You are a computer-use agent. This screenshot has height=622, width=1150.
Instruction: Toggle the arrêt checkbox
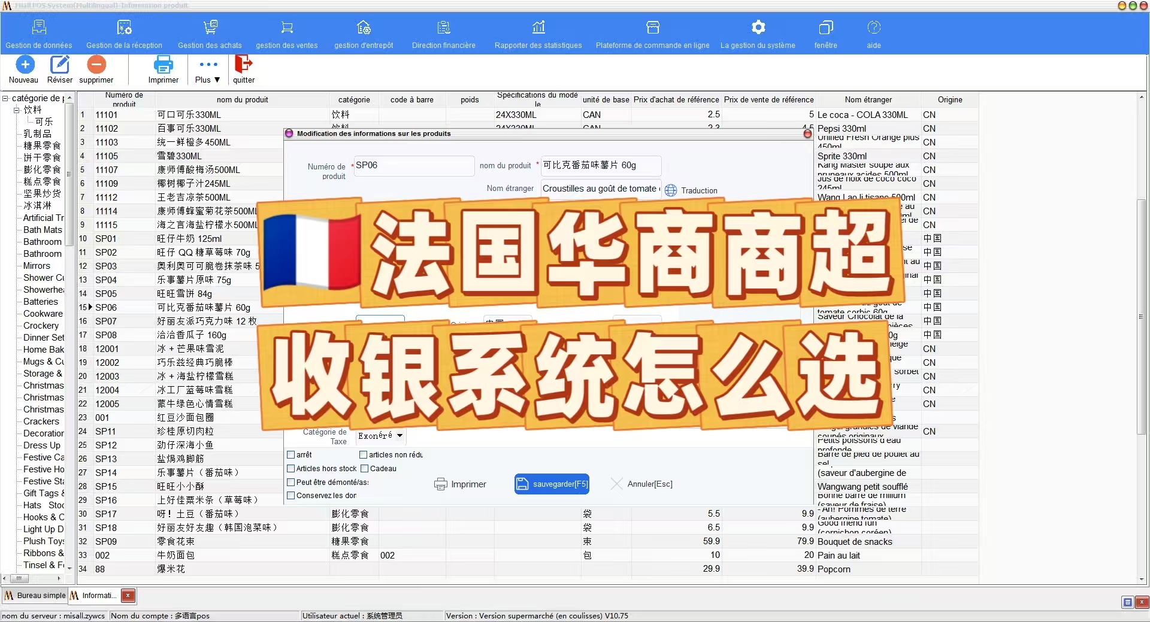(x=291, y=455)
